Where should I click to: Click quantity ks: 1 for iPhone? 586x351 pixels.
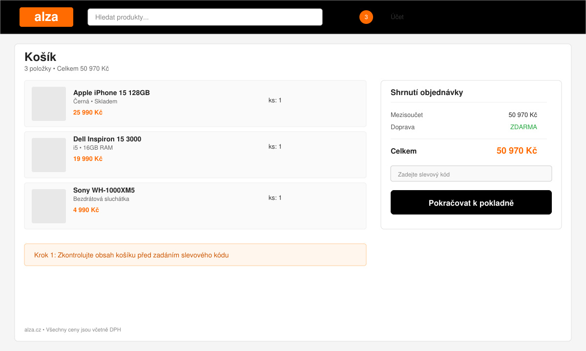point(275,100)
